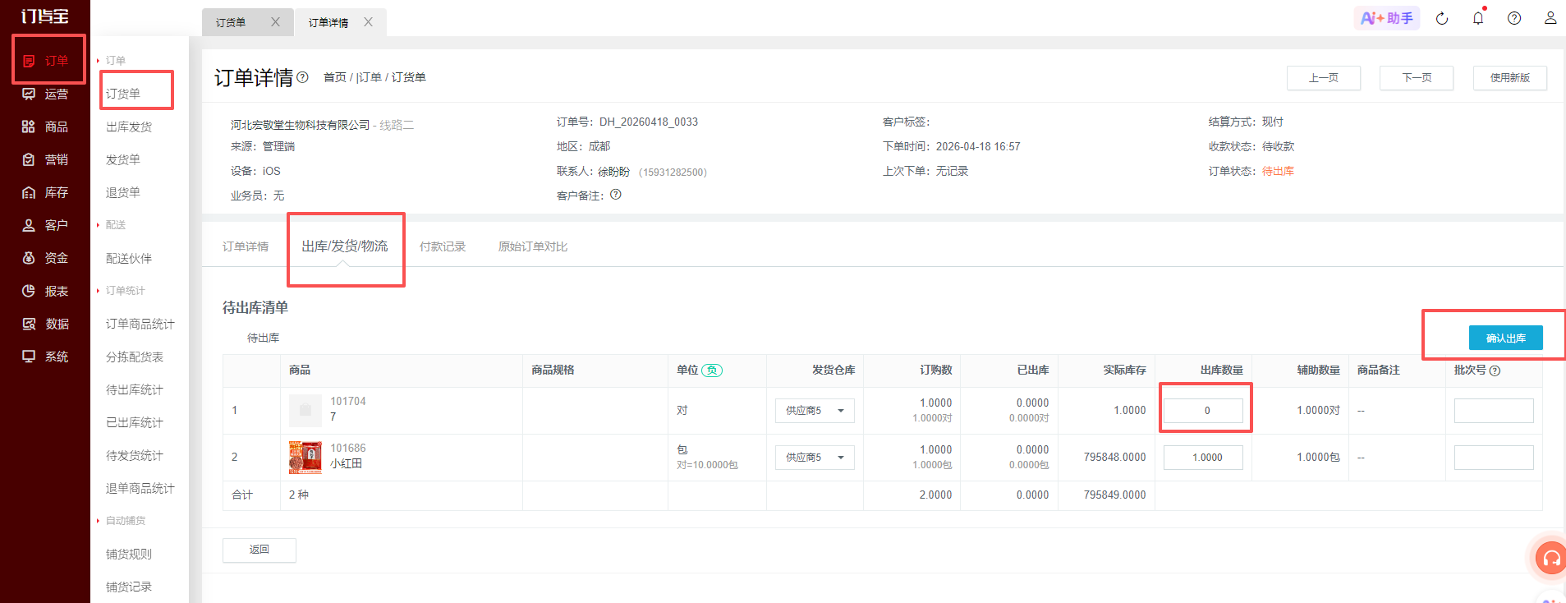Open the help question-mark icon in top bar
The width and height of the screenshot is (1566, 603).
click(x=1514, y=18)
